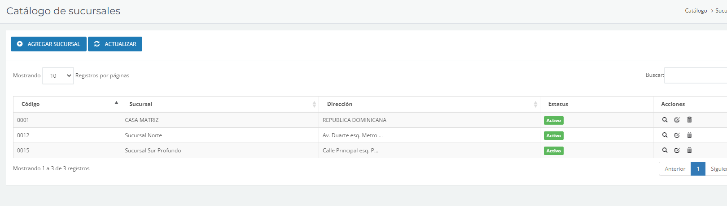
Task: Select page 1 in pagination
Action: 698,169
